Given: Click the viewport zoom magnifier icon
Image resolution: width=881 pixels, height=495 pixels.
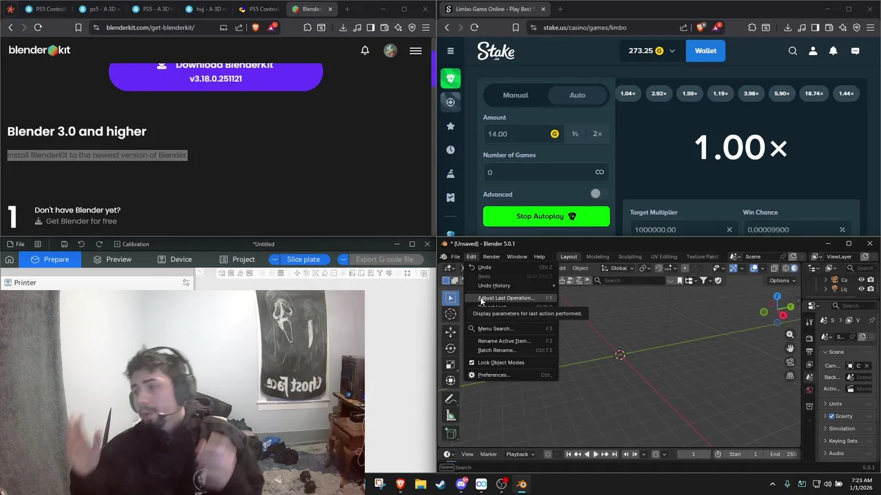Looking at the screenshot, I should click(790, 335).
